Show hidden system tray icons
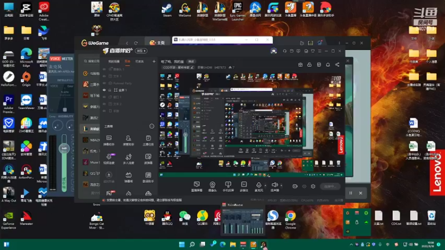The image size is (445, 250). pos(351,244)
